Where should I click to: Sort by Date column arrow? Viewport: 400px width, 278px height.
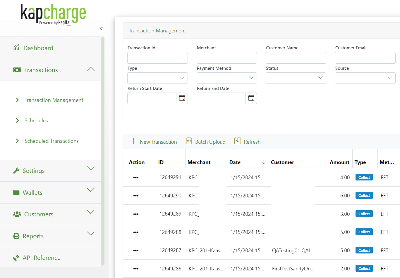[264, 162]
